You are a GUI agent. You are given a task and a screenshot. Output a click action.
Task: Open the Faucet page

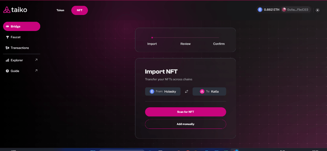click(15, 37)
